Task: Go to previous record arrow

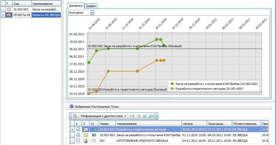Action: [139, 116]
